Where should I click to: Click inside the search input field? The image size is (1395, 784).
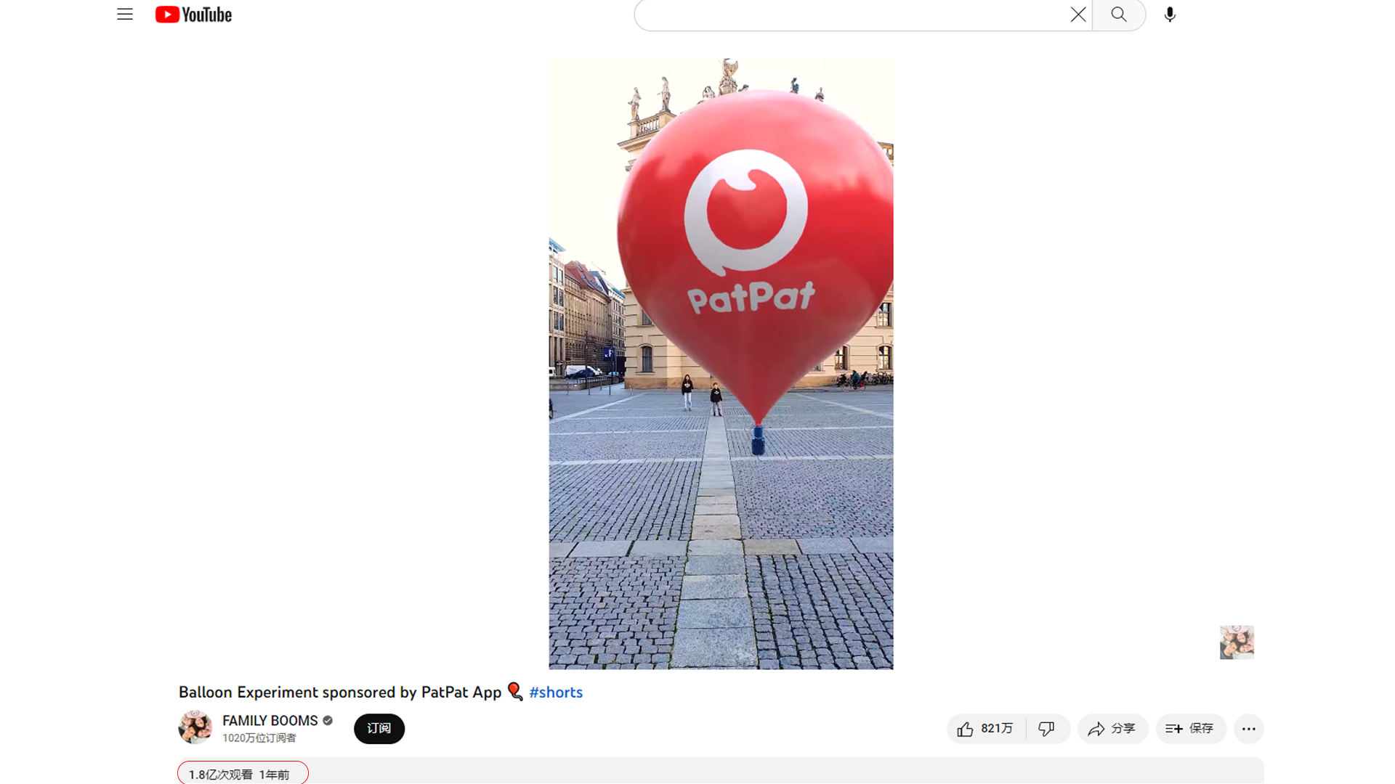point(850,15)
